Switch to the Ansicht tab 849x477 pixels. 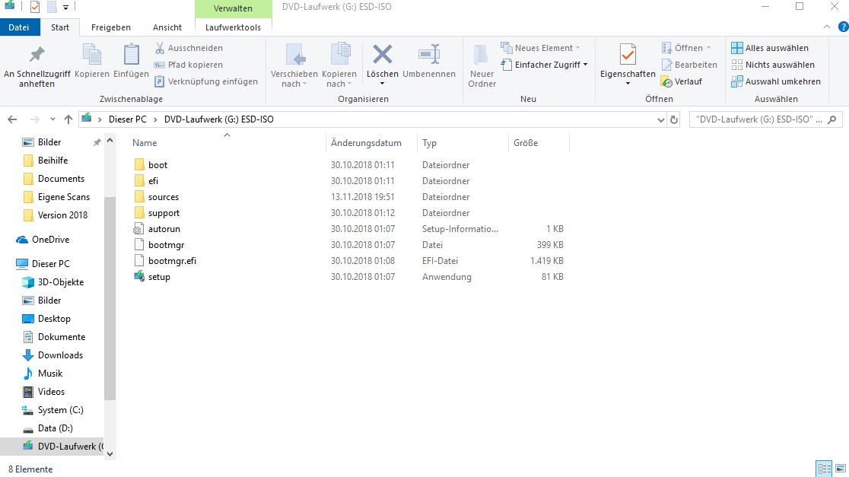[x=167, y=27]
